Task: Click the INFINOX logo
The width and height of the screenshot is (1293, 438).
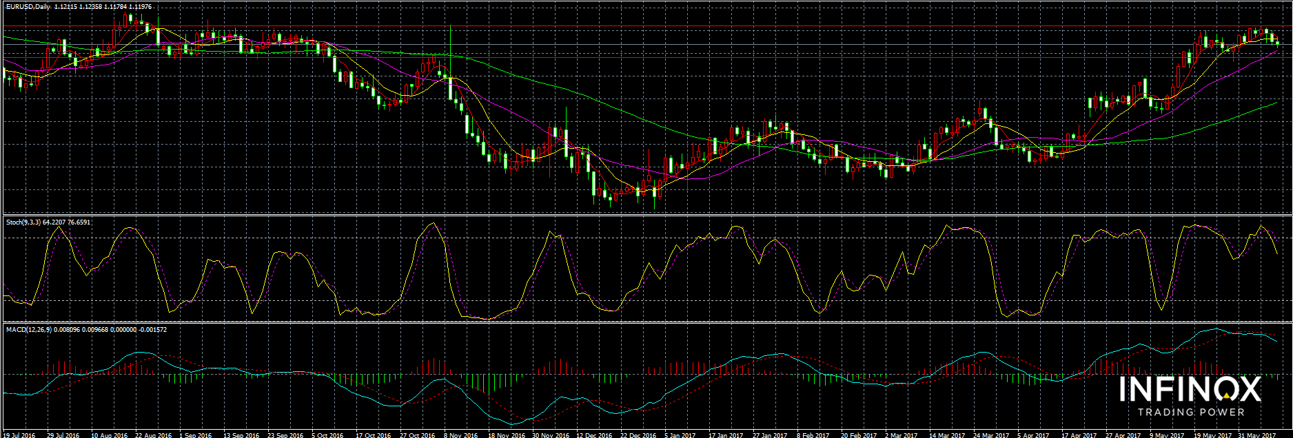Action: tap(1190, 390)
